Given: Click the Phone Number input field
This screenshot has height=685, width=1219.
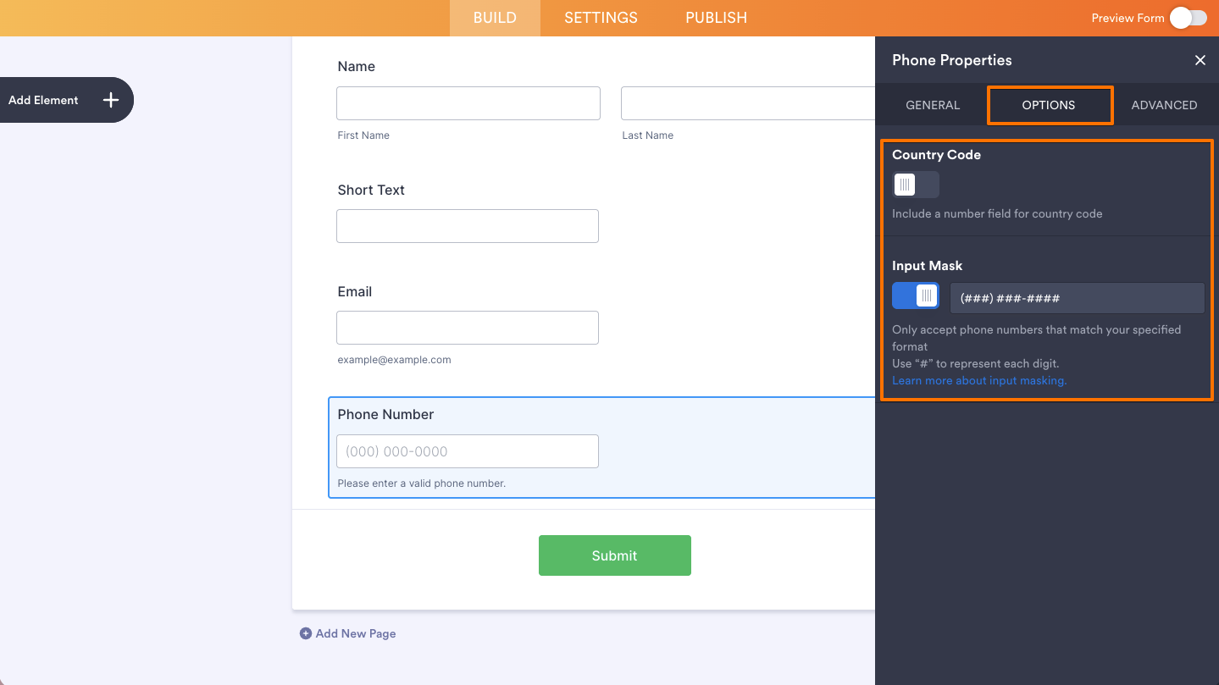Looking at the screenshot, I should tap(468, 451).
